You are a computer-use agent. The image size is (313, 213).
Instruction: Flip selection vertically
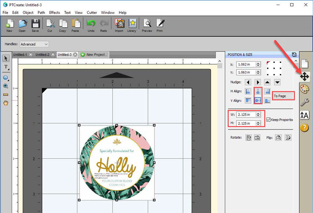click(x=288, y=138)
